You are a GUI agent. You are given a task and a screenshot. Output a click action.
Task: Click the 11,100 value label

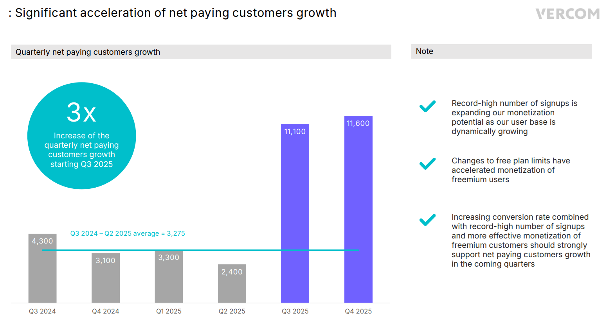295,132
